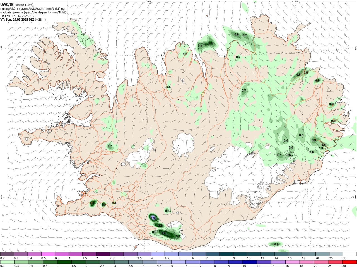Click the 'slydda/snjókoma' legend description line
The image size is (357, 268).
click(x=33, y=12)
